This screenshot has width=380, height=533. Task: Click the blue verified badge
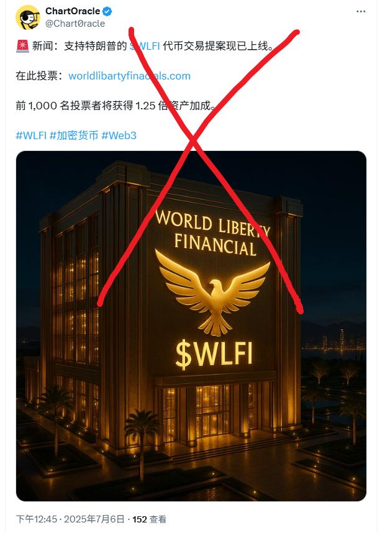107,12
